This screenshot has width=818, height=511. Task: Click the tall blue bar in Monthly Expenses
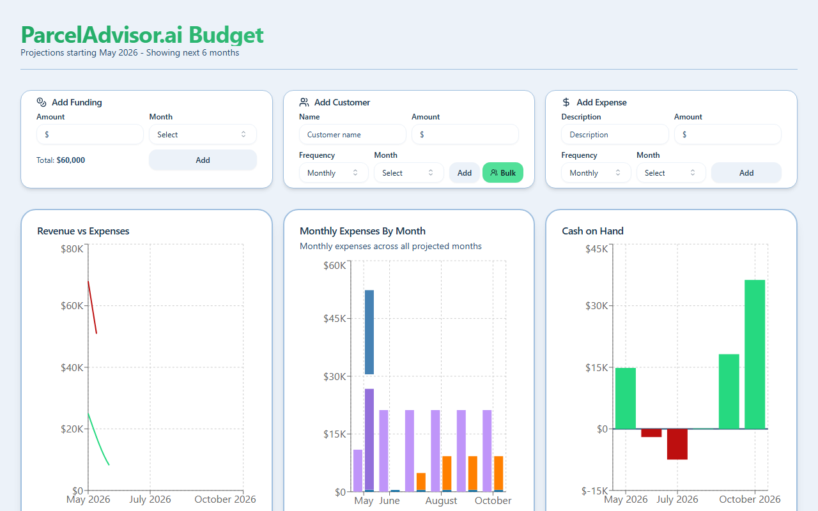[369, 332]
